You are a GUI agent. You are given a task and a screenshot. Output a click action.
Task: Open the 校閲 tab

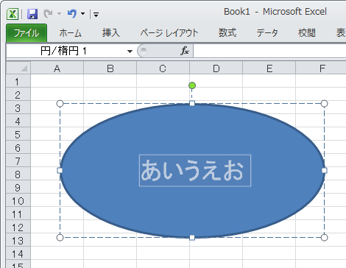[307, 33]
